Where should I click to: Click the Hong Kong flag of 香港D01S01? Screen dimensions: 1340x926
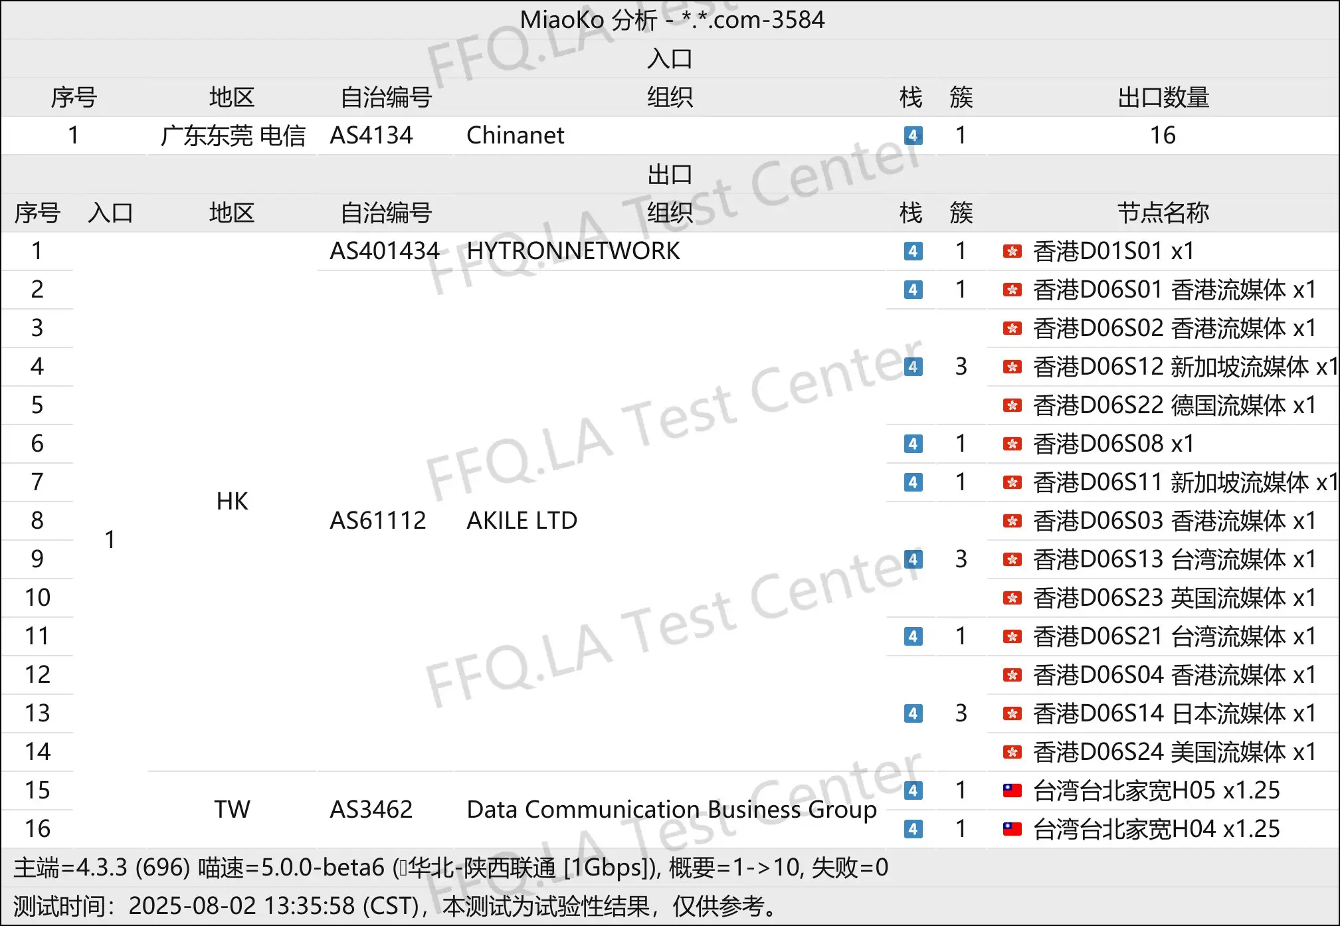[1012, 251]
